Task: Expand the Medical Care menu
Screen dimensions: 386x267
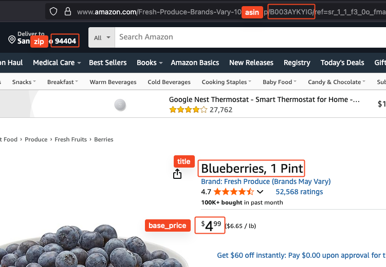Action: pyautogui.click(x=57, y=63)
